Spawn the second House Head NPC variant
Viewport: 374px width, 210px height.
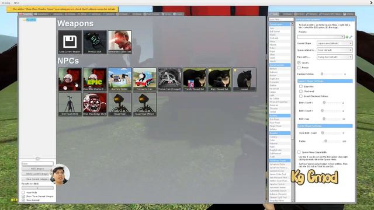145,104
